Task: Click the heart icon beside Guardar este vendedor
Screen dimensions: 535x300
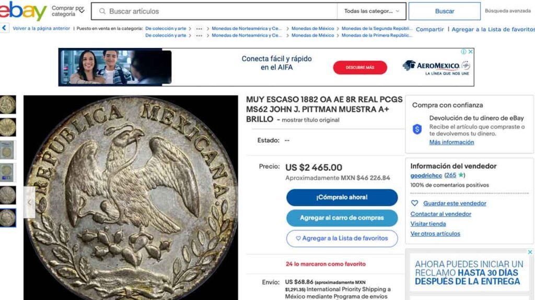Action: [414, 203]
